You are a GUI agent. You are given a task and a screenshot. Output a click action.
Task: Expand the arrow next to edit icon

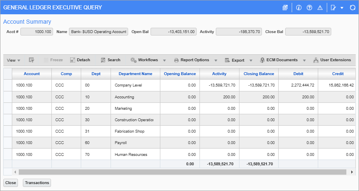(342, 8)
